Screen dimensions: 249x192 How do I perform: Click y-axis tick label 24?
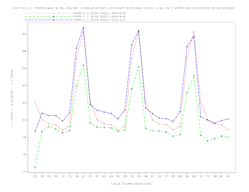coord(24,86)
